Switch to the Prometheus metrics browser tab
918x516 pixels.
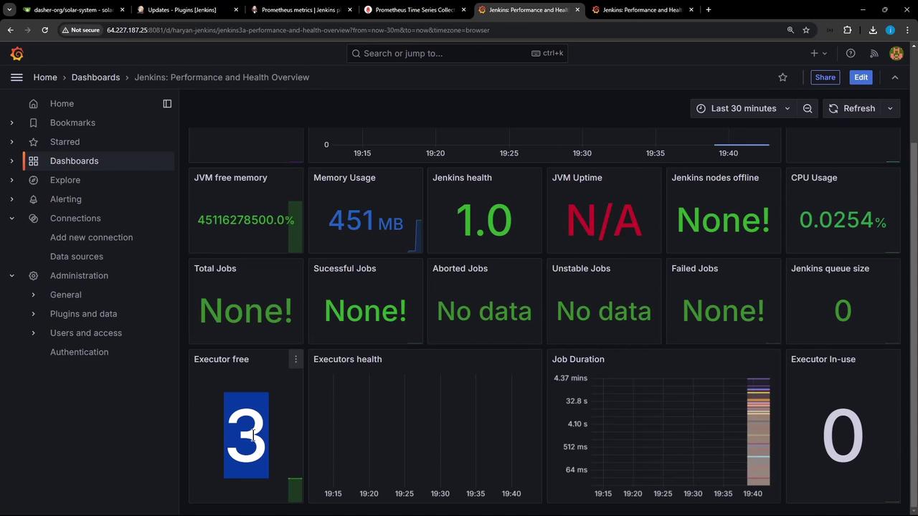pyautogui.click(x=300, y=10)
